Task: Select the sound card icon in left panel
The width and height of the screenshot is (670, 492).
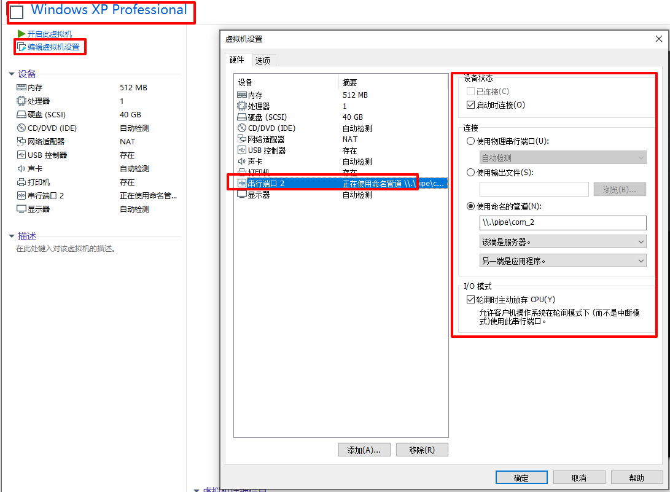Action: click(x=21, y=168)
